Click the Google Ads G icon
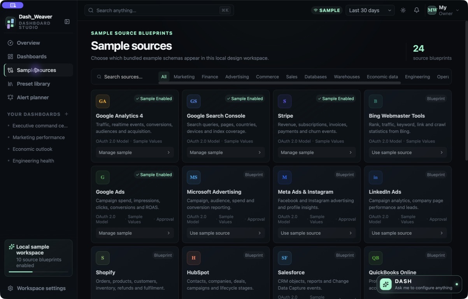468x299 pixels. [x=103, y=177]
